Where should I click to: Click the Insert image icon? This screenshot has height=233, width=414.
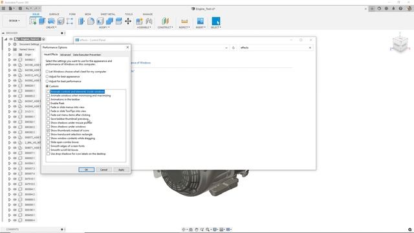pos(201,21)
